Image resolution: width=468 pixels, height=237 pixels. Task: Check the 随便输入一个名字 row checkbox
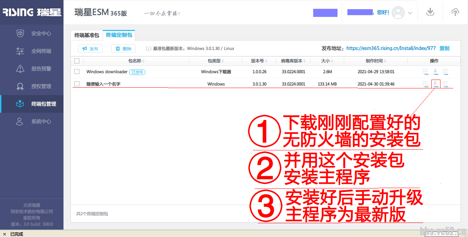[77, 84]
